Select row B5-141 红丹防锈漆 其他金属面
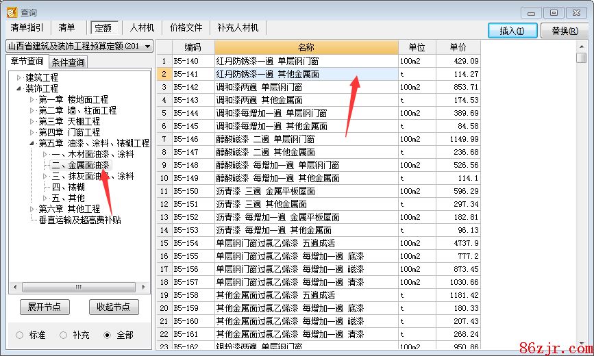 306,74
